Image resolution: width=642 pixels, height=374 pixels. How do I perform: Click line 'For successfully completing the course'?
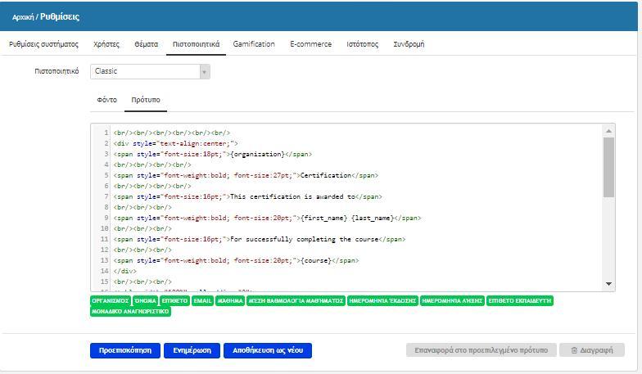click(x=260, y=239)
